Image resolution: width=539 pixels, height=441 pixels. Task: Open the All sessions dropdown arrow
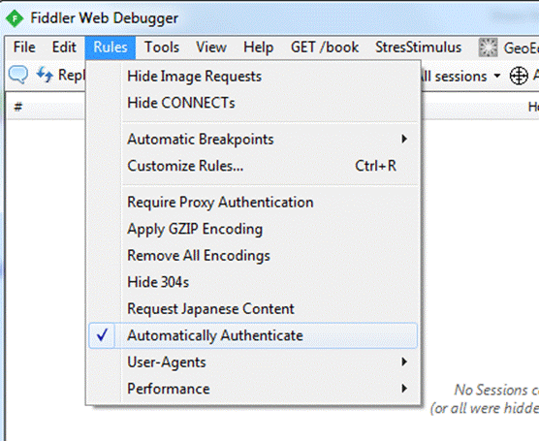coord(497,76)
